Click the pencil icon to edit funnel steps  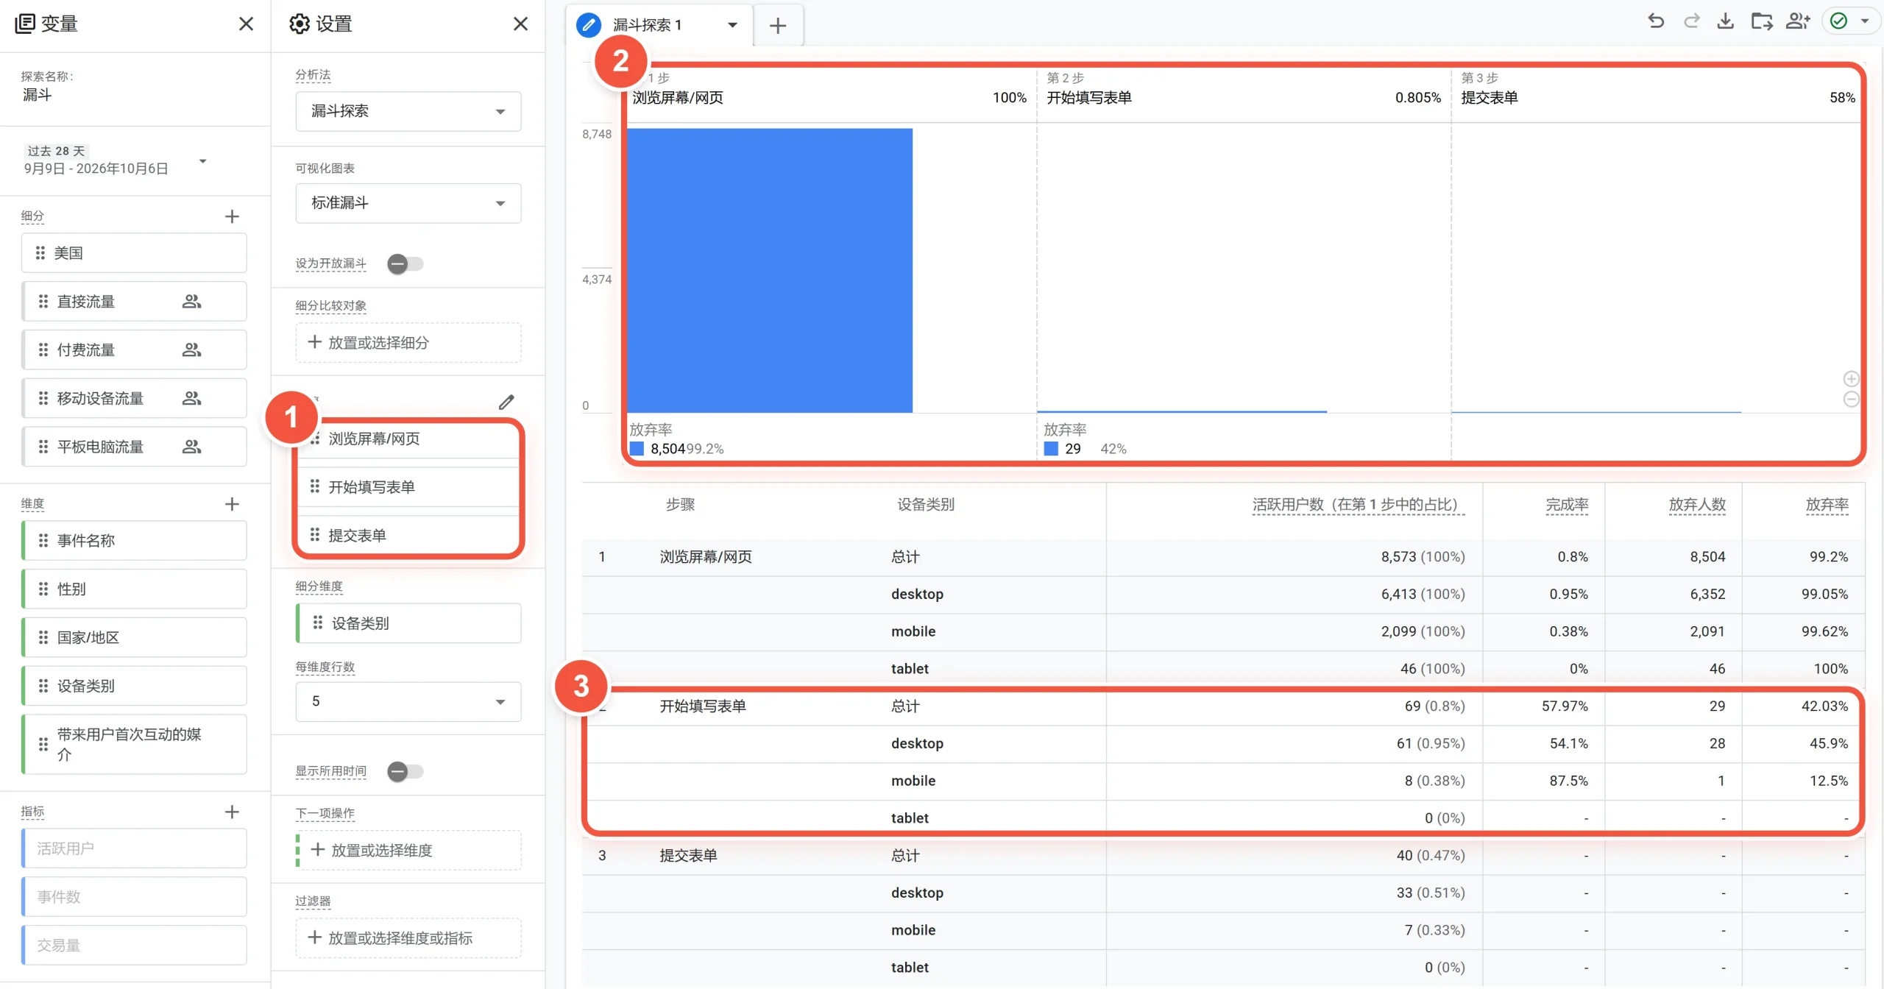coord(506,402)
